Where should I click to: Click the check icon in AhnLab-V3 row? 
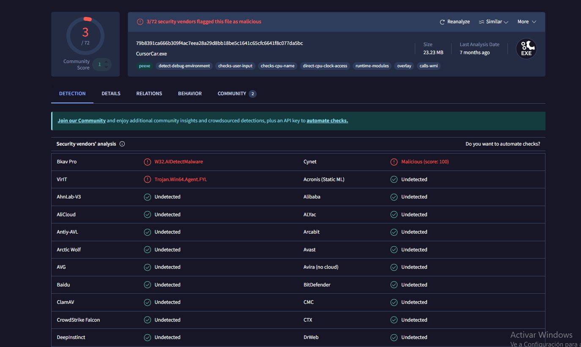147,197
